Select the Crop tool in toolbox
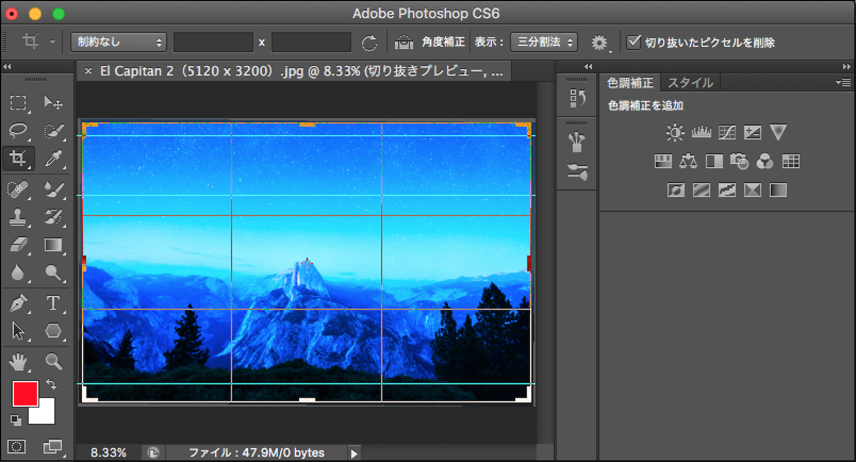856x462 pixels. [x=18, y=159]
